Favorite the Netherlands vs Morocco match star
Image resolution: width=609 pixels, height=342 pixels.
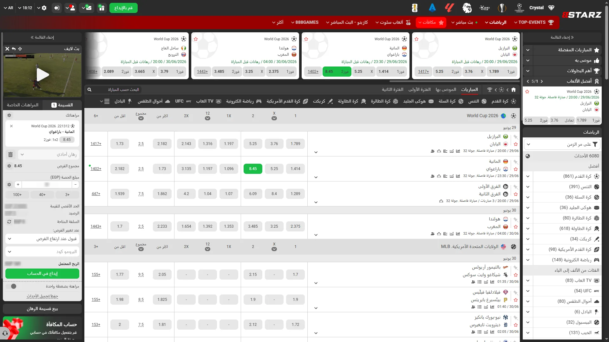coord(516,227)
